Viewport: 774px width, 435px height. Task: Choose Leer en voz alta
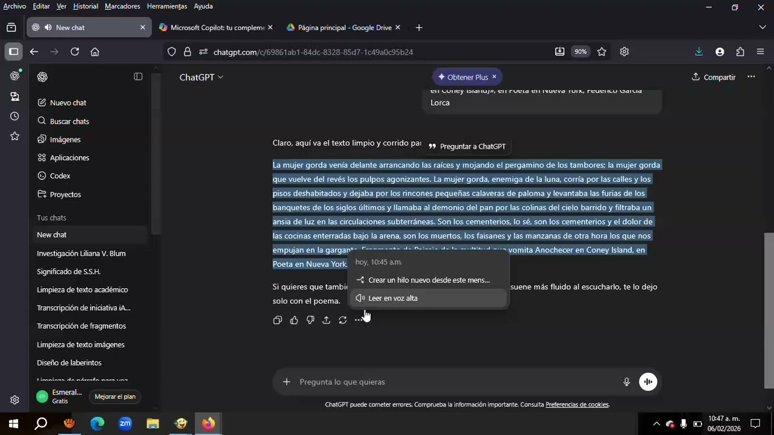tap(428, 298)
